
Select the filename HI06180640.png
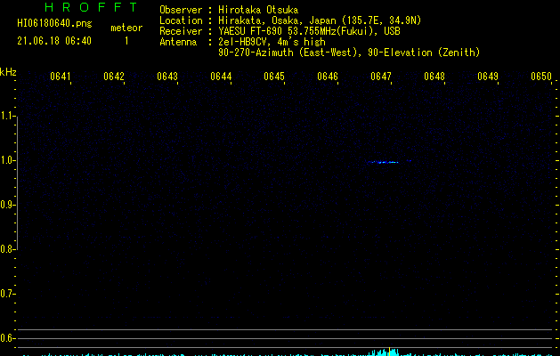coord(54,24)
